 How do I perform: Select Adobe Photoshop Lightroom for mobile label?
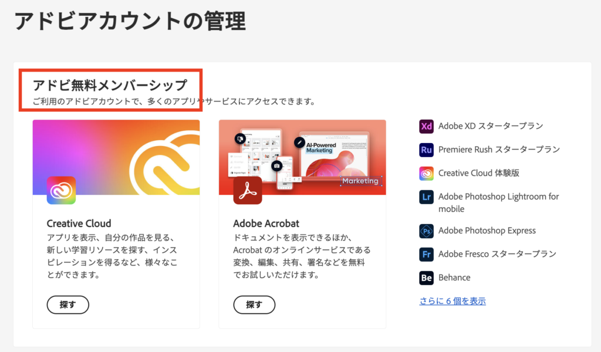[499, 202]
